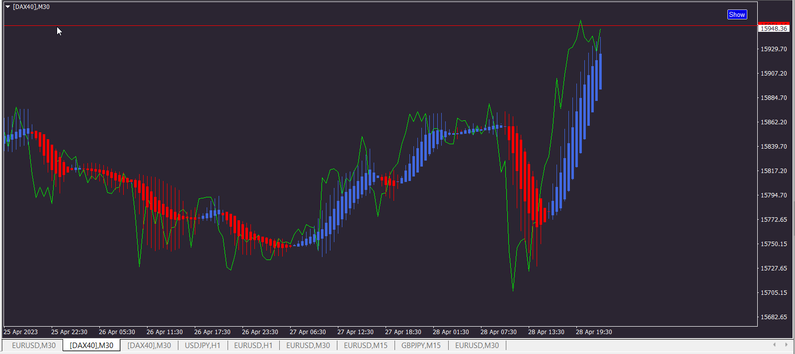Click the 15750.15 price axis value
The image size is (795, 354).
774,244
